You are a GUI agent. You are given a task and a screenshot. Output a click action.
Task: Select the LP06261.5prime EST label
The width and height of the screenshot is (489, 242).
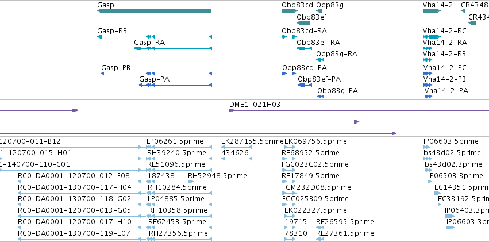pyautogui.click(x=175, y=141)
